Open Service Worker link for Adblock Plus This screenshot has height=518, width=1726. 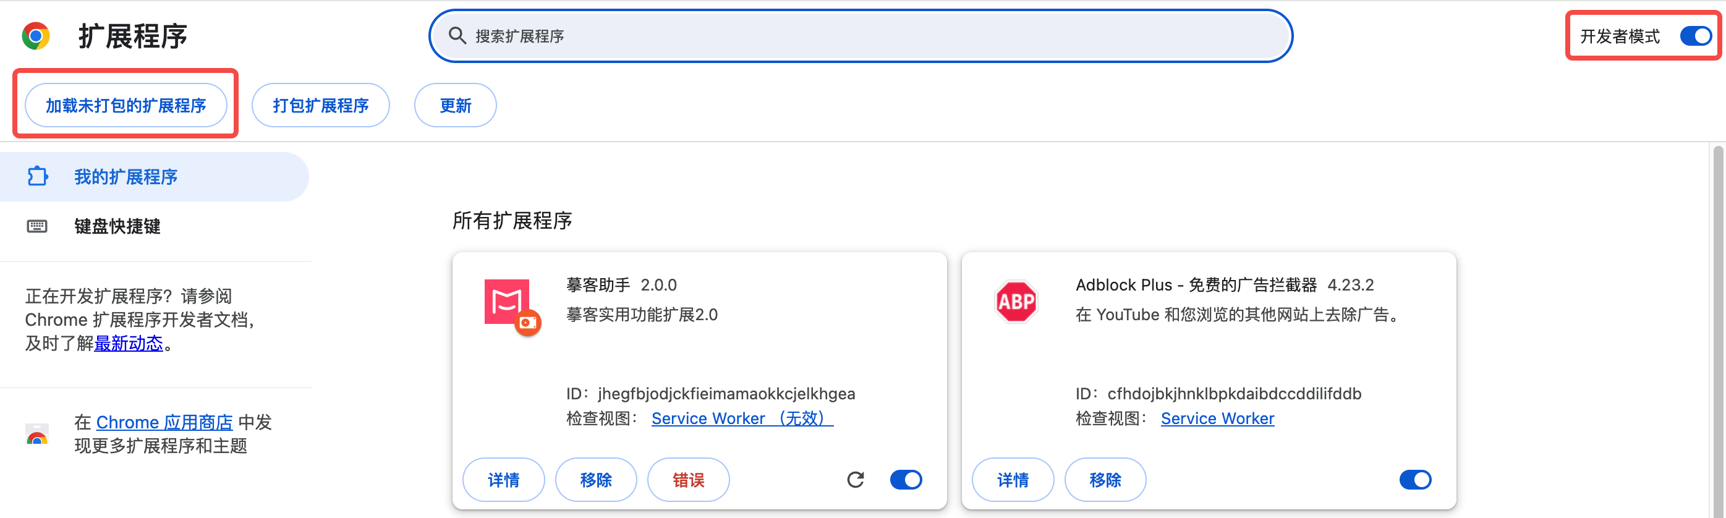[x=1217, y=418]
